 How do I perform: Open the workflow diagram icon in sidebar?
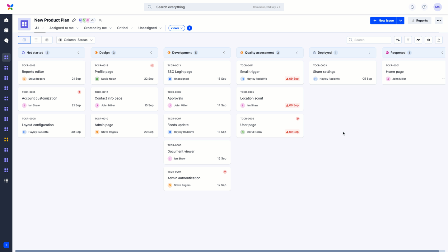click(6, 139)
